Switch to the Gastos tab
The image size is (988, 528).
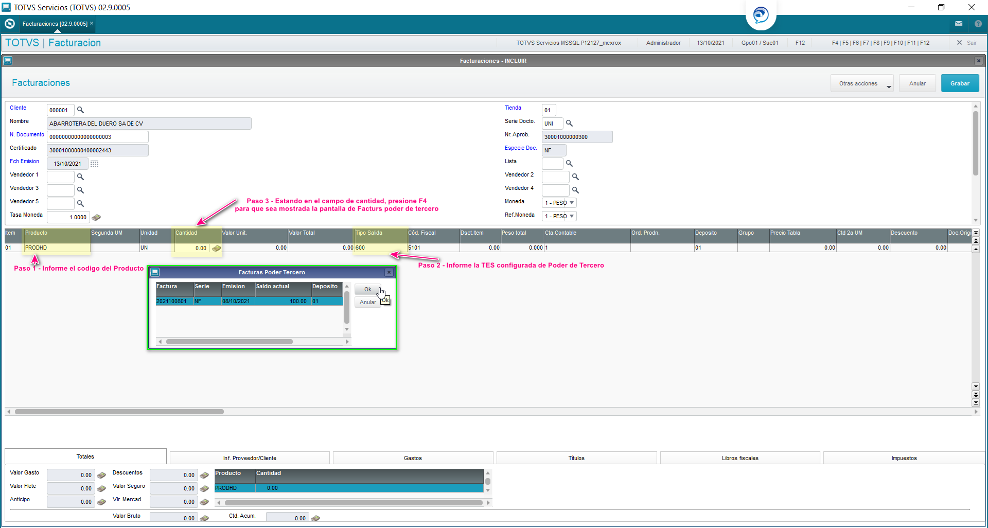coord(413,458)
